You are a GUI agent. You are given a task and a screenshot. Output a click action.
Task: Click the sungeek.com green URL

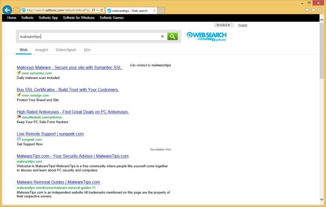click(x=32, y=139)
